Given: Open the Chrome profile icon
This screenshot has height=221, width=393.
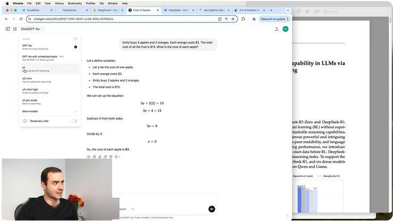Looking at the screenshot, I should [254, 19].
